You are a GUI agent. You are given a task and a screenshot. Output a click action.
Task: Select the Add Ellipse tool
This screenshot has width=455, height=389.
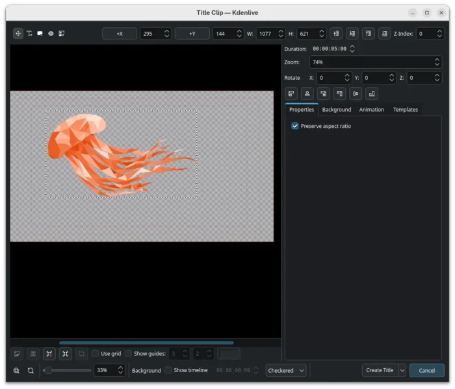coord(51,33)
